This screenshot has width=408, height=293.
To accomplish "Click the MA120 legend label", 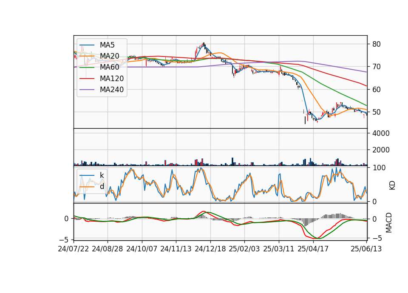I will (112, 78).
